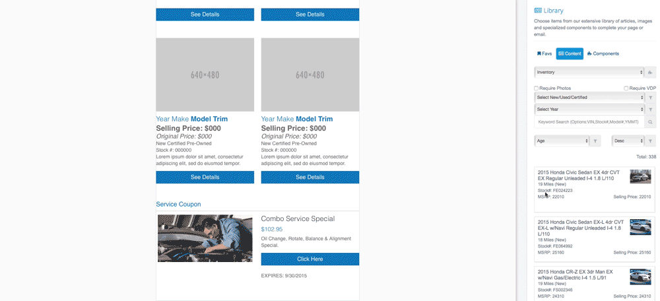
Task: Click Selling Price: 25160 text
Action: (x=632, y=253)
